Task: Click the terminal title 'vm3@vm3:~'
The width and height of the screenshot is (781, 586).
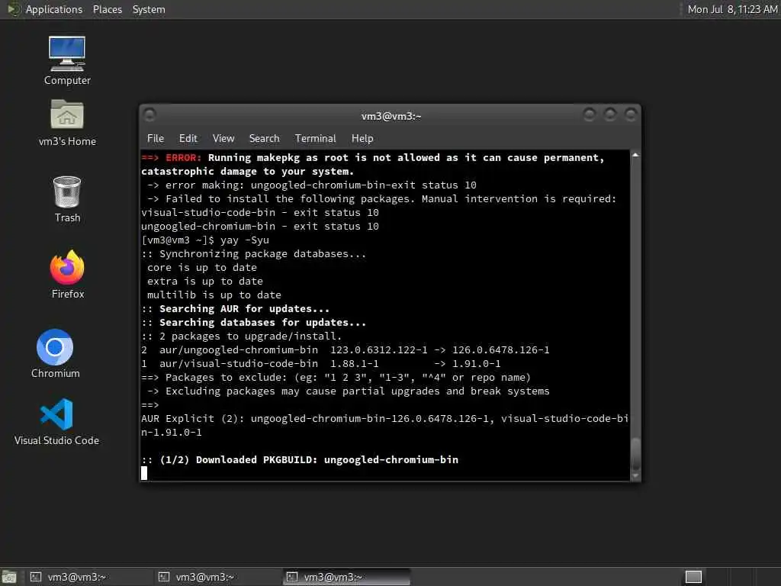Action: [x=391, y=116]
